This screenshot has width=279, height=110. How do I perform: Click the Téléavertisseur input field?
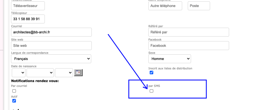click(x=28, y=6)
